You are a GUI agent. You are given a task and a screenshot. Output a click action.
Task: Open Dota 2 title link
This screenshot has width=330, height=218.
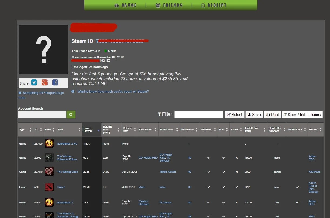61,187
